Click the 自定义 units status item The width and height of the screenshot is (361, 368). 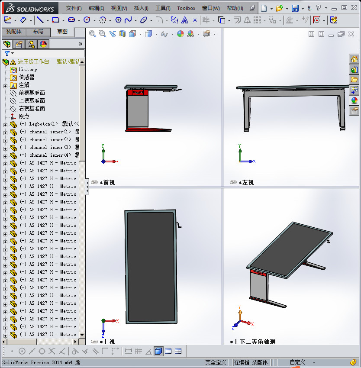click(298, 362)
